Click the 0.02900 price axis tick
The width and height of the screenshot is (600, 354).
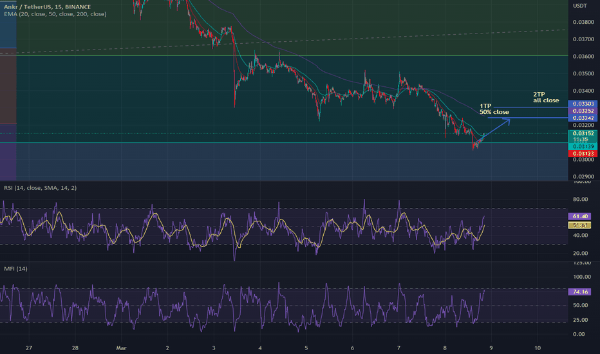click(x=583, y=176)
